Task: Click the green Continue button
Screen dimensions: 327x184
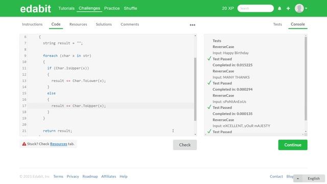Action: point(293,145)
